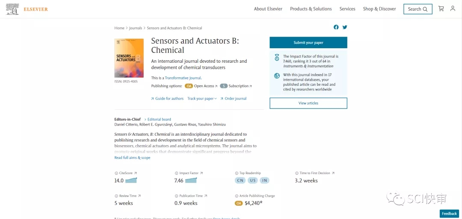Open the shopping cart icon

(x=441, y=9)
